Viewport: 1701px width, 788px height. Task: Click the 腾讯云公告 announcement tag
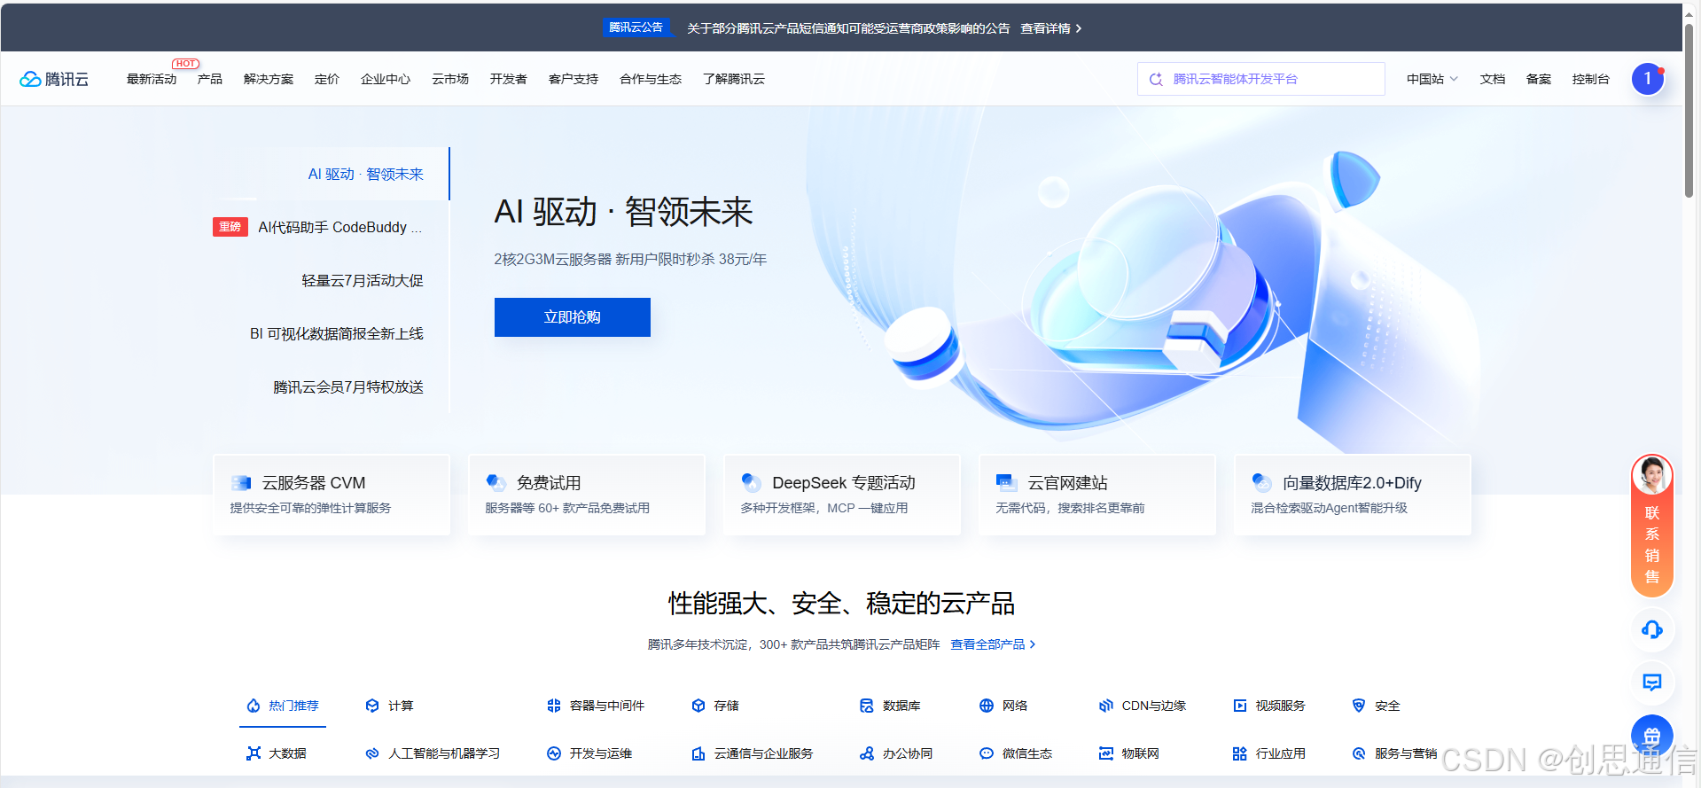pos(636,27)
